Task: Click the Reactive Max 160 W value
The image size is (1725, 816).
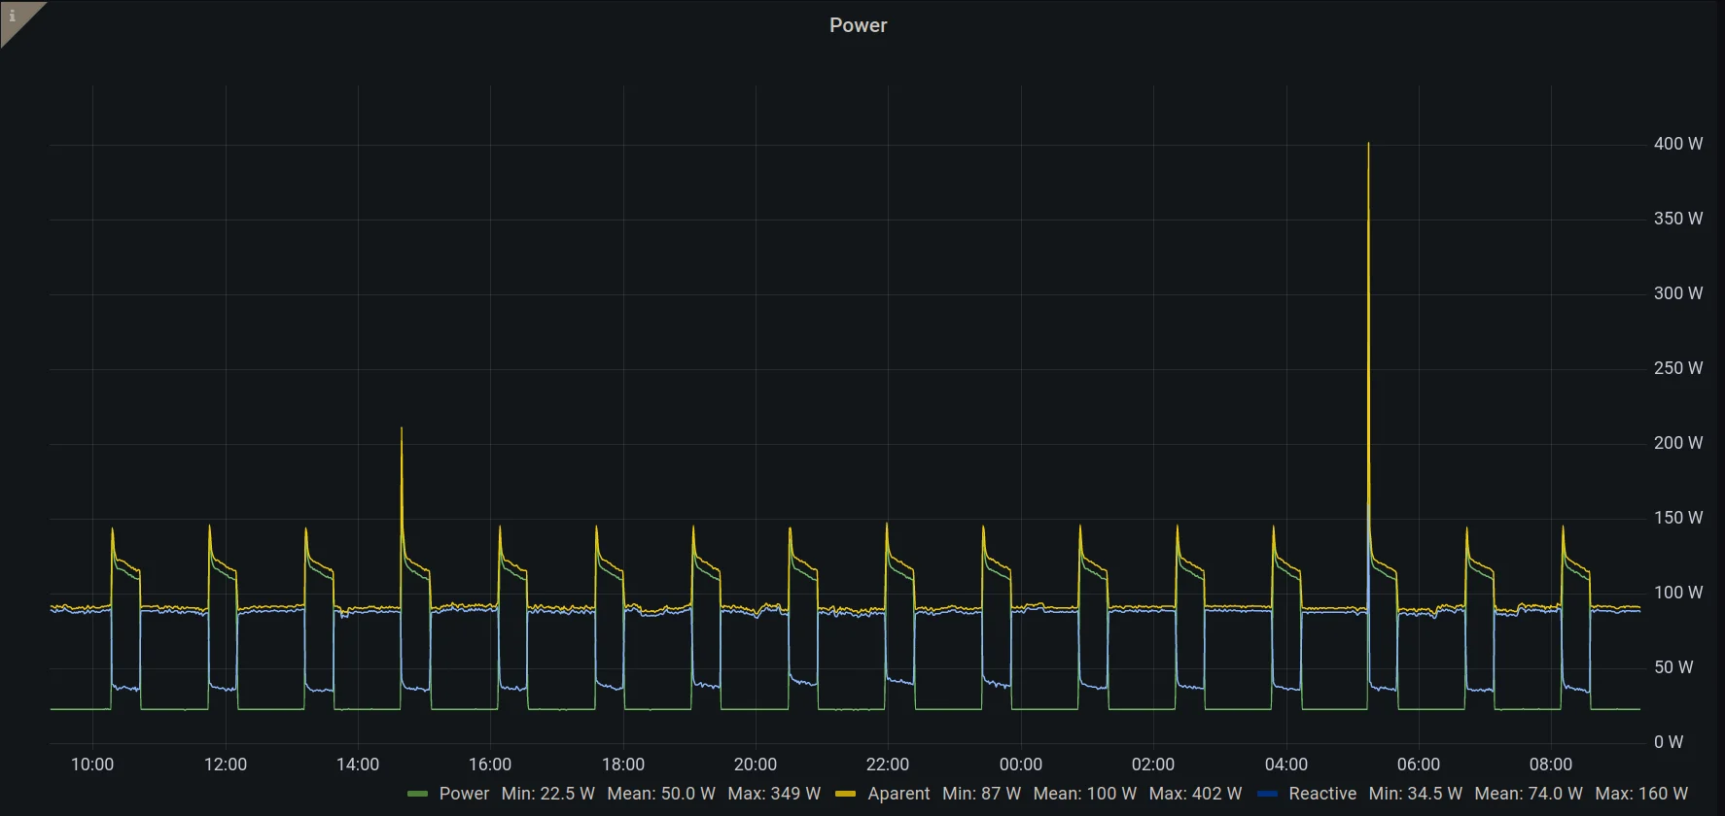Action: coord(1641,794)
